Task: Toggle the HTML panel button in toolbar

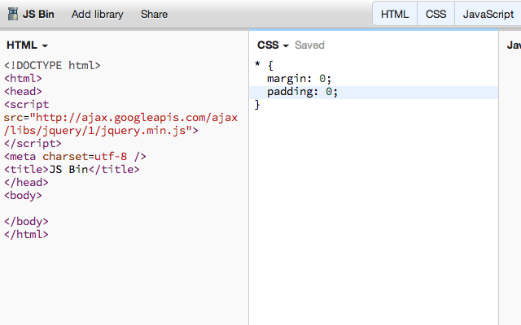Action: point(395,14)
